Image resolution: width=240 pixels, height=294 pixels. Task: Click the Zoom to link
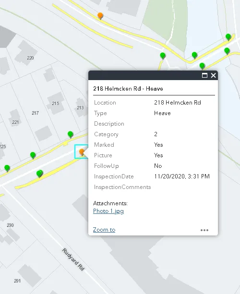click(104, 230)
